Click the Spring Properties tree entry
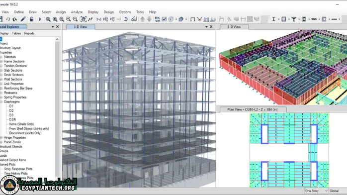347x195 pixels. coord(15,97)
